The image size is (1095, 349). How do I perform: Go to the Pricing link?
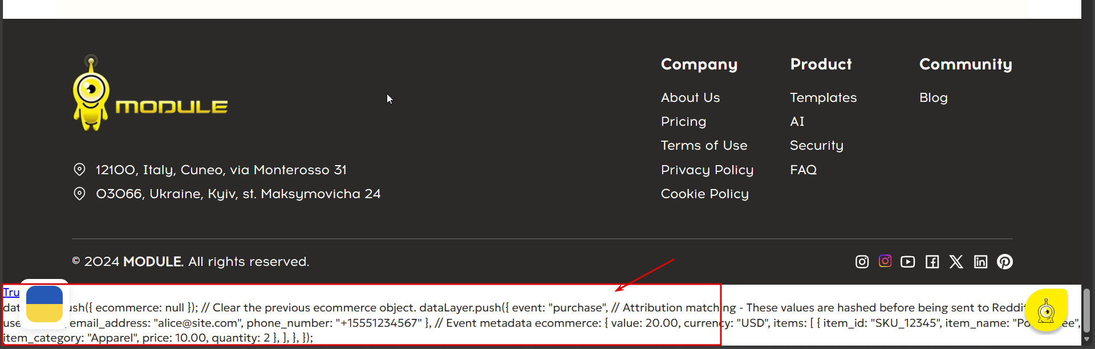[x=683, y=122]
